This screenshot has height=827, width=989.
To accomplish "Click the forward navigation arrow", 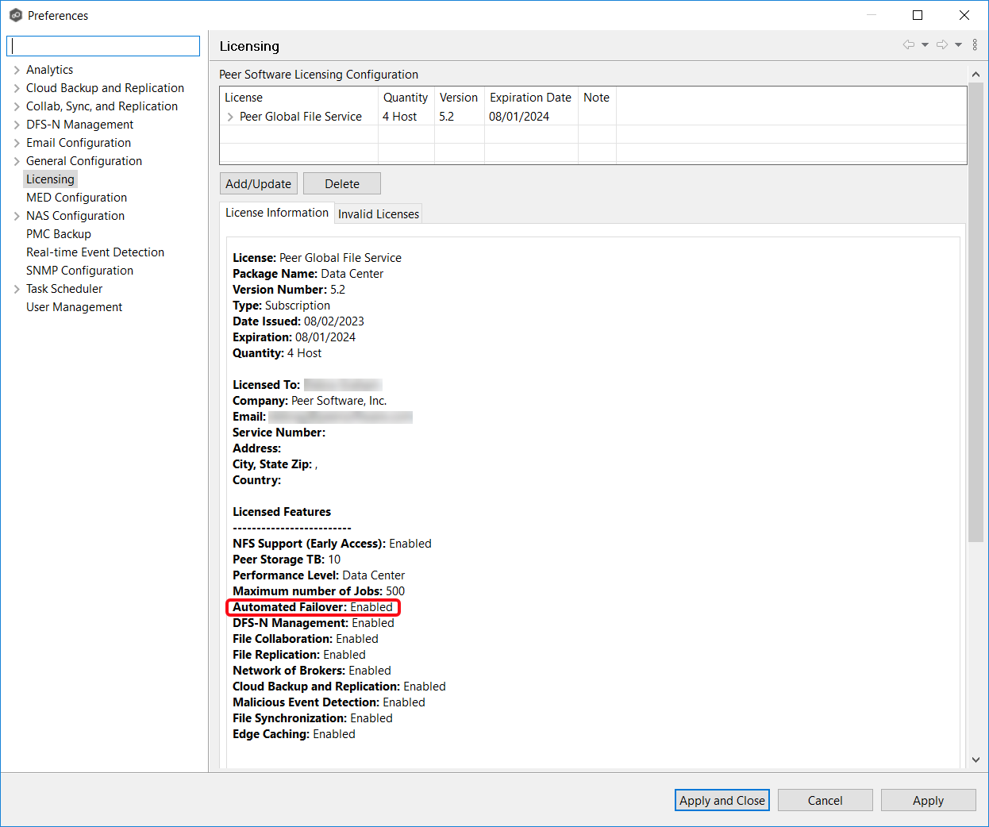I will tap(941, 45).
